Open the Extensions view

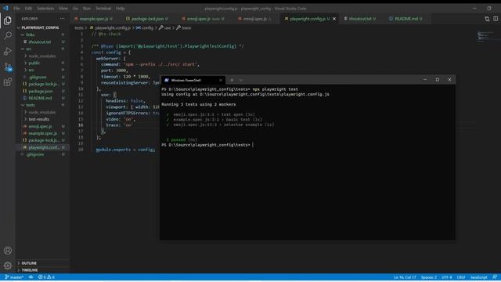[7, 82]
